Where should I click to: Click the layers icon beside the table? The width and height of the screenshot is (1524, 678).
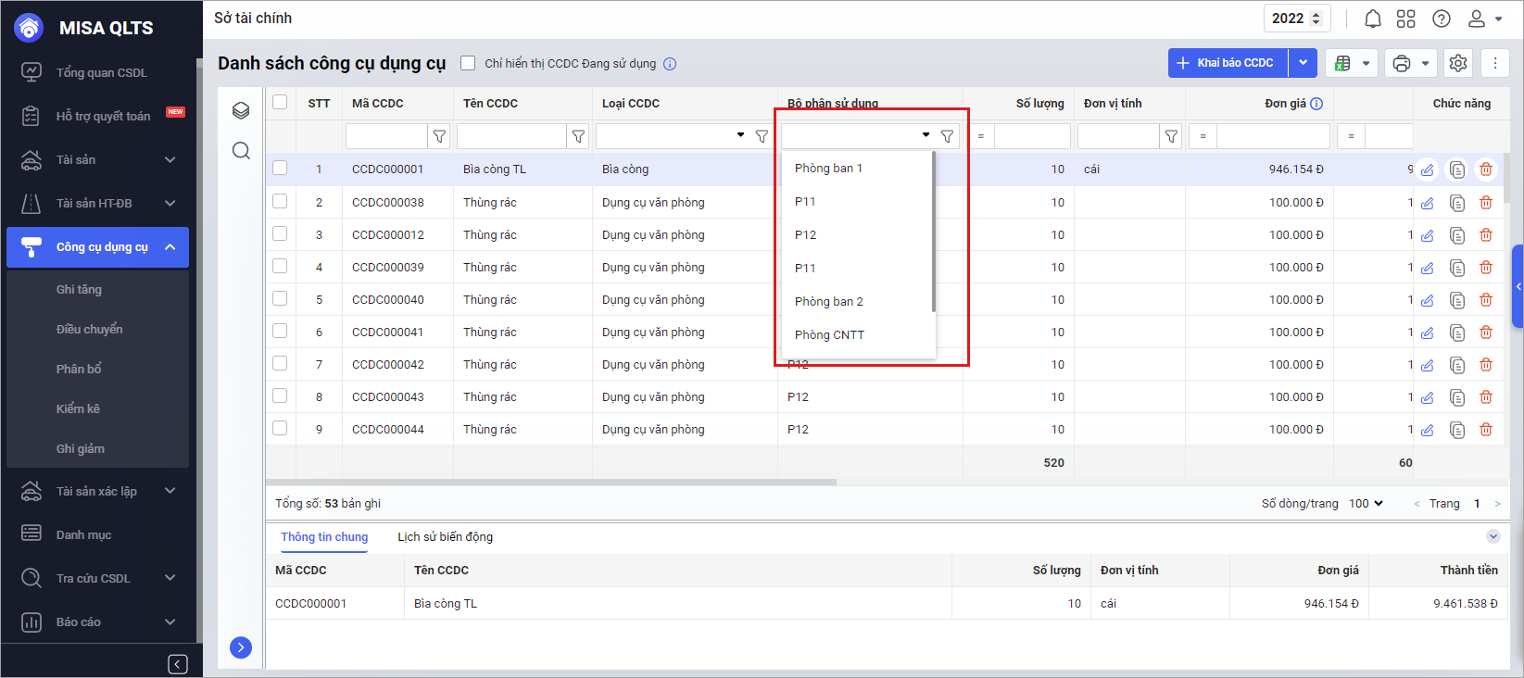tap(241, 111)
